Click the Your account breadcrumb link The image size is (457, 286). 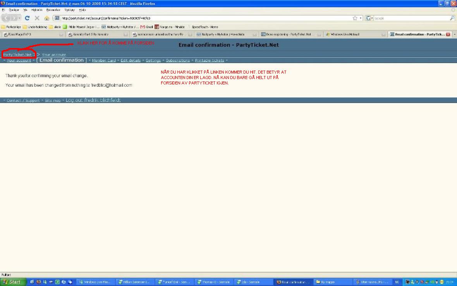(54, 55)
